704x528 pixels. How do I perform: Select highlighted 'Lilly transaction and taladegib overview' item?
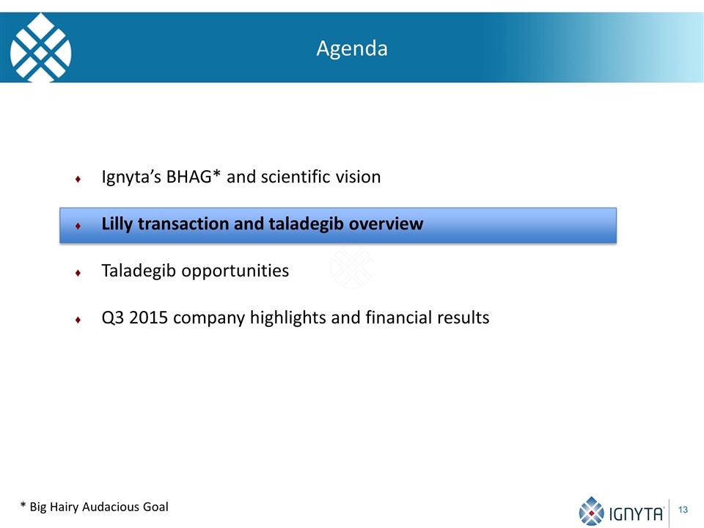tap(338, 225)
